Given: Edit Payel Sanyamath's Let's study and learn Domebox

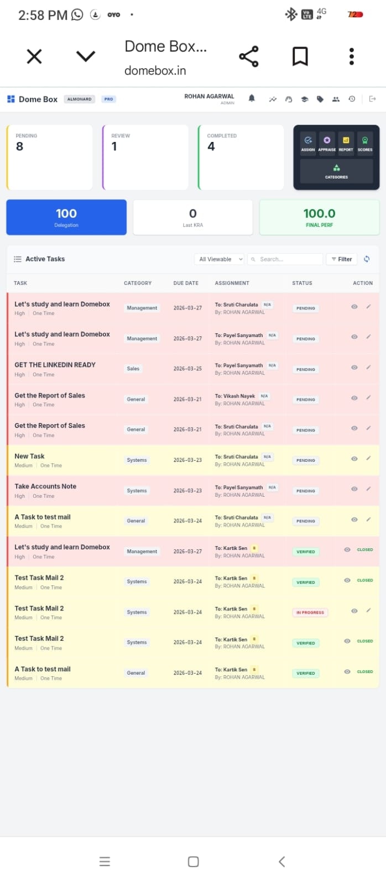Looking at the screenshot, I should (368, 337).
